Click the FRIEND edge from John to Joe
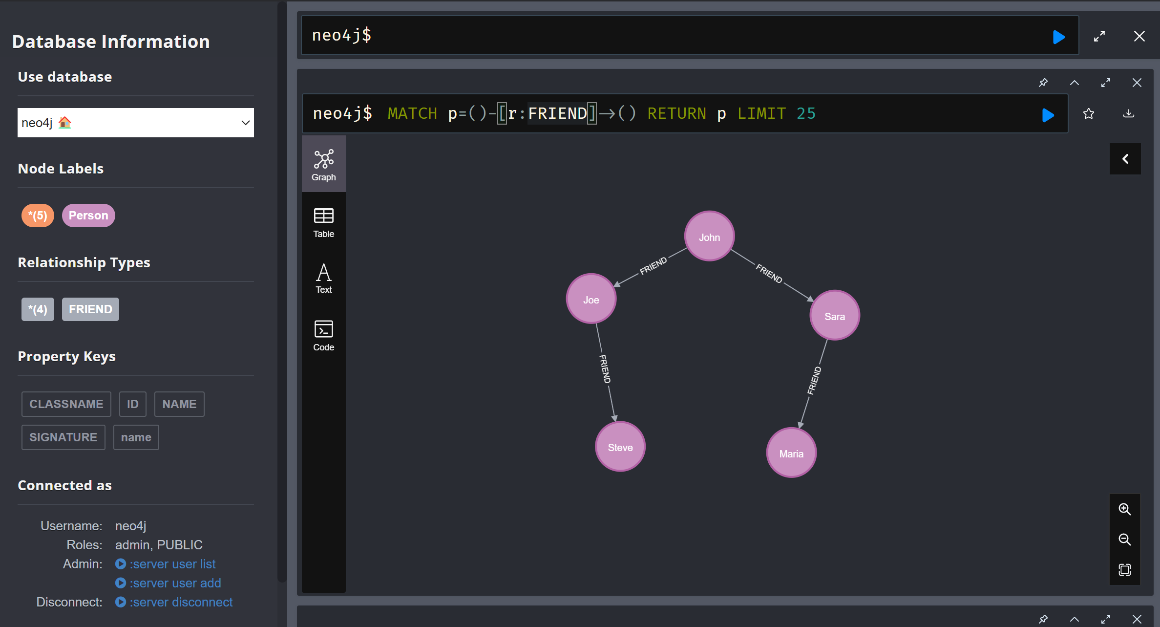 pos(653,266)
